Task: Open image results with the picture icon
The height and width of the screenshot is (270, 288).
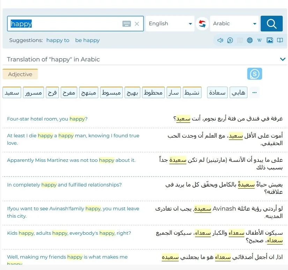Action: pyautogui.click(x=269, y=40)
